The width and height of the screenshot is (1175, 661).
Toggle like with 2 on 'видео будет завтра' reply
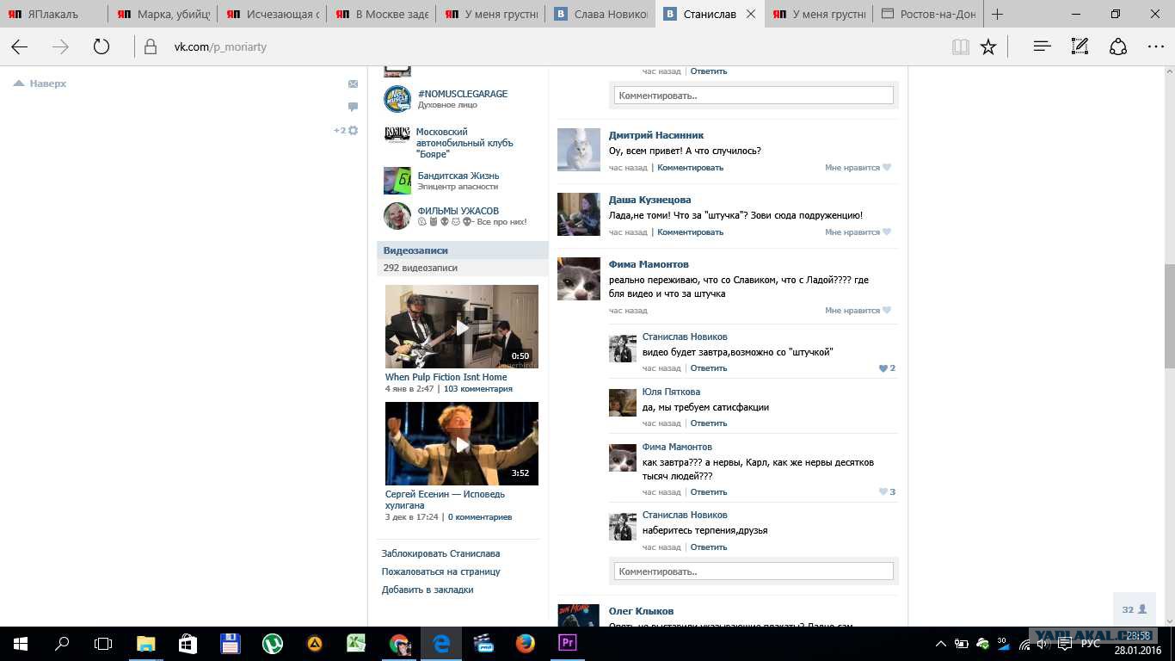click(x=887, y=368)
